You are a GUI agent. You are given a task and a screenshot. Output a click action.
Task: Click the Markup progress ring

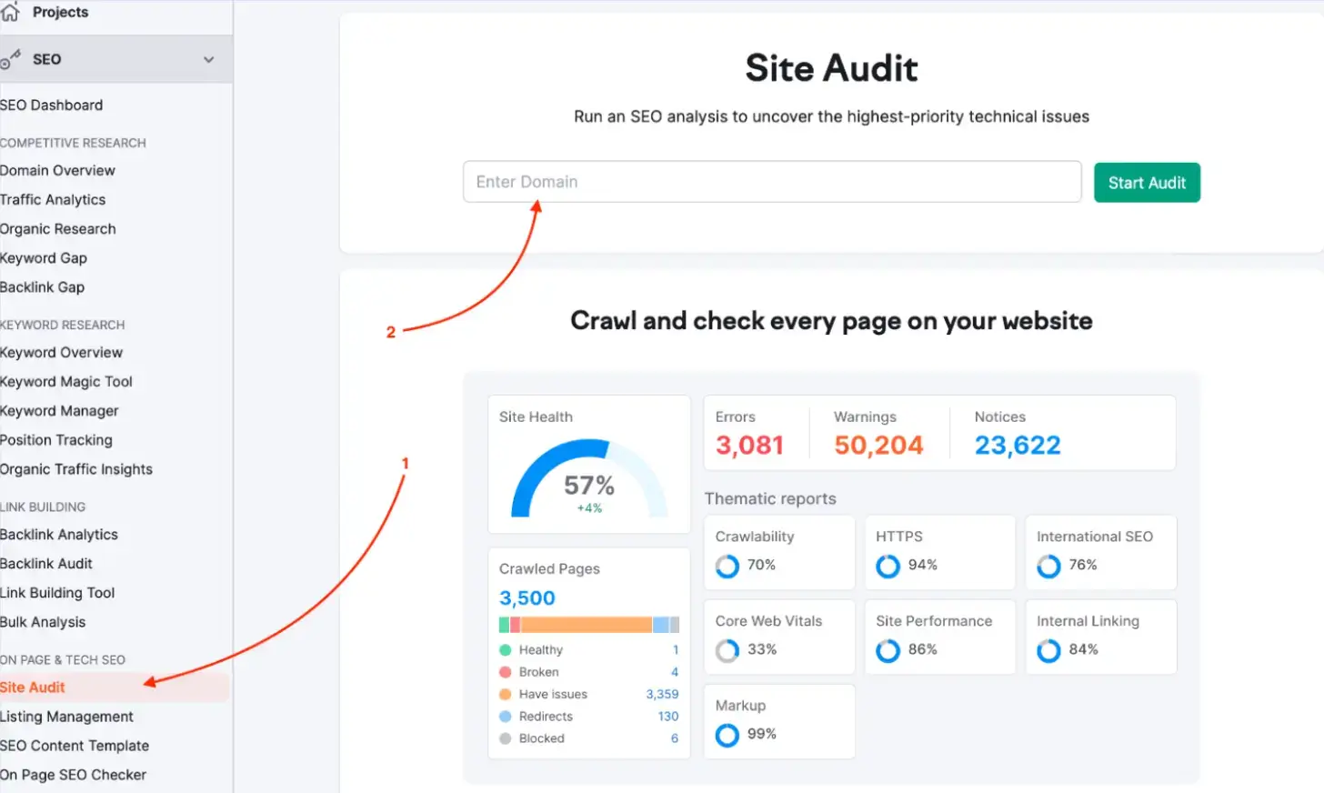[727, 735]
